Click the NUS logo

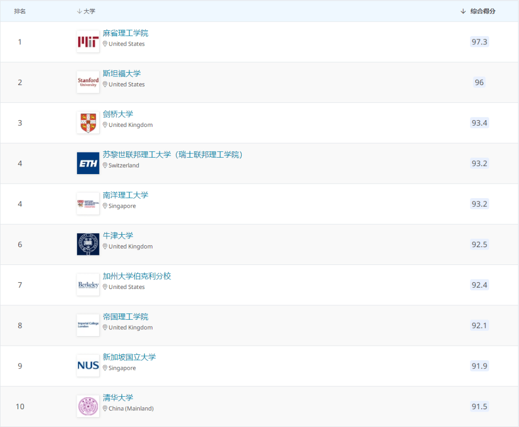coord(88,366)
